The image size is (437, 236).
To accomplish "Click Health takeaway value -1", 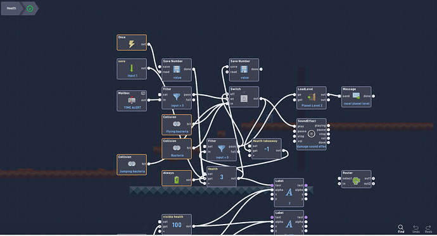I will pos(267,149).
